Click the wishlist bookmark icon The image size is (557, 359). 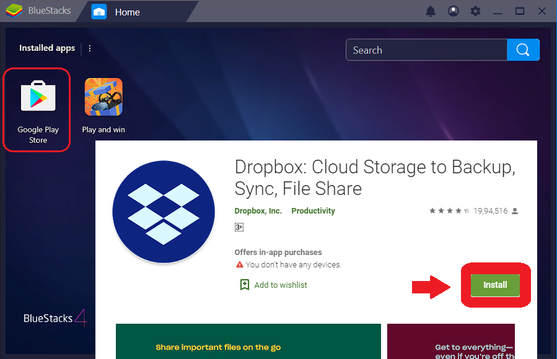click(244, 285)
